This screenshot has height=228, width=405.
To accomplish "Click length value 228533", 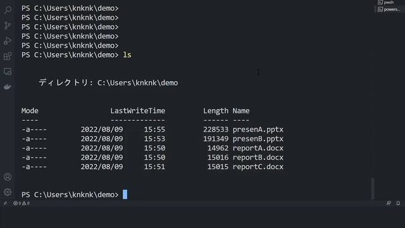I will tap(216, 129).
